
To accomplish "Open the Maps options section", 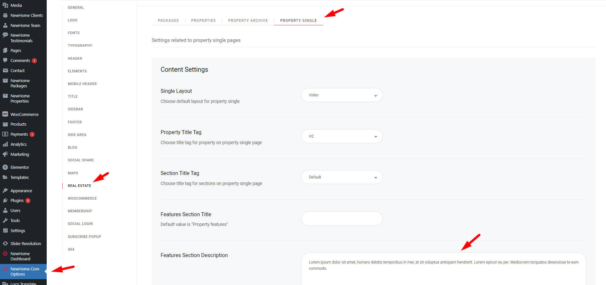I will [x=73, y=173].
